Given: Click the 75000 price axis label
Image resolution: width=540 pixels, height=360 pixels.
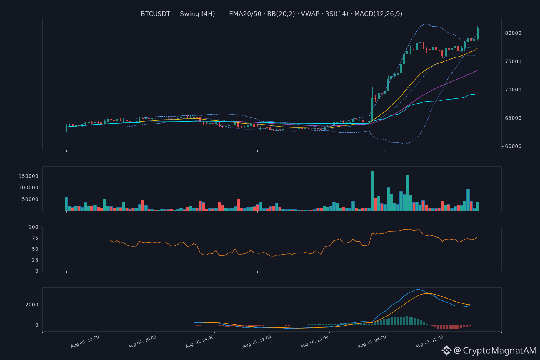Looking at the screenshot, I should [513, 61].
